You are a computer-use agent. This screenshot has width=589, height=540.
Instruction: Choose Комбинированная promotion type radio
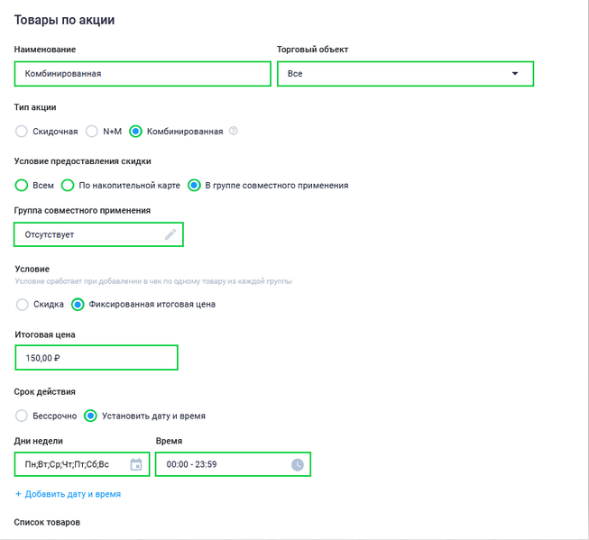[135, 132]
